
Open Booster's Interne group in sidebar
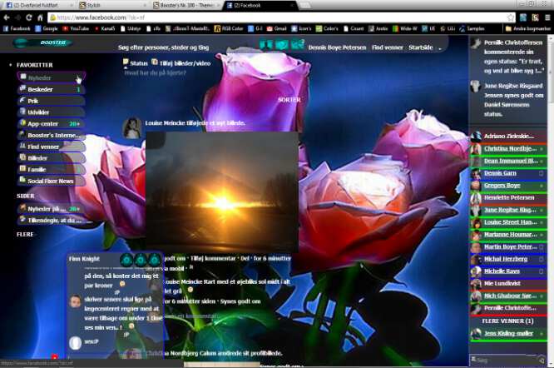(52, 135)
